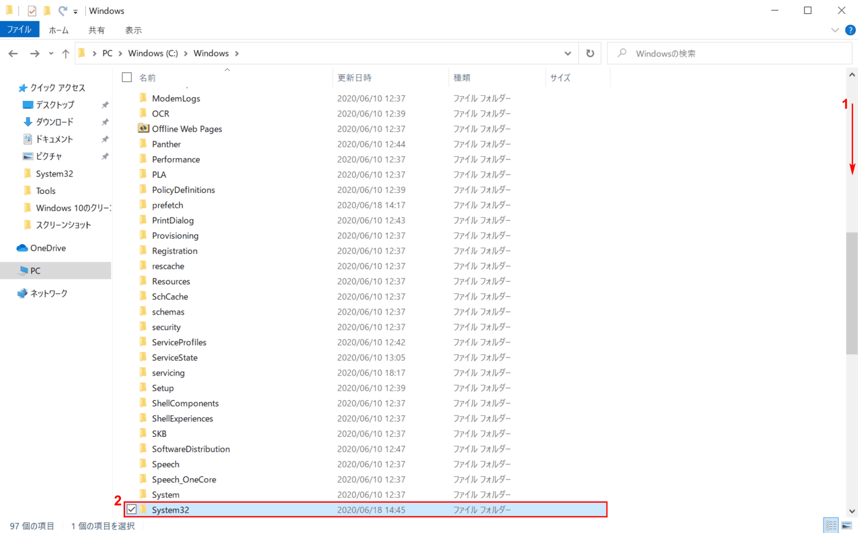
Task: Sort by 更新日時 column header
Action: [354, 77]
